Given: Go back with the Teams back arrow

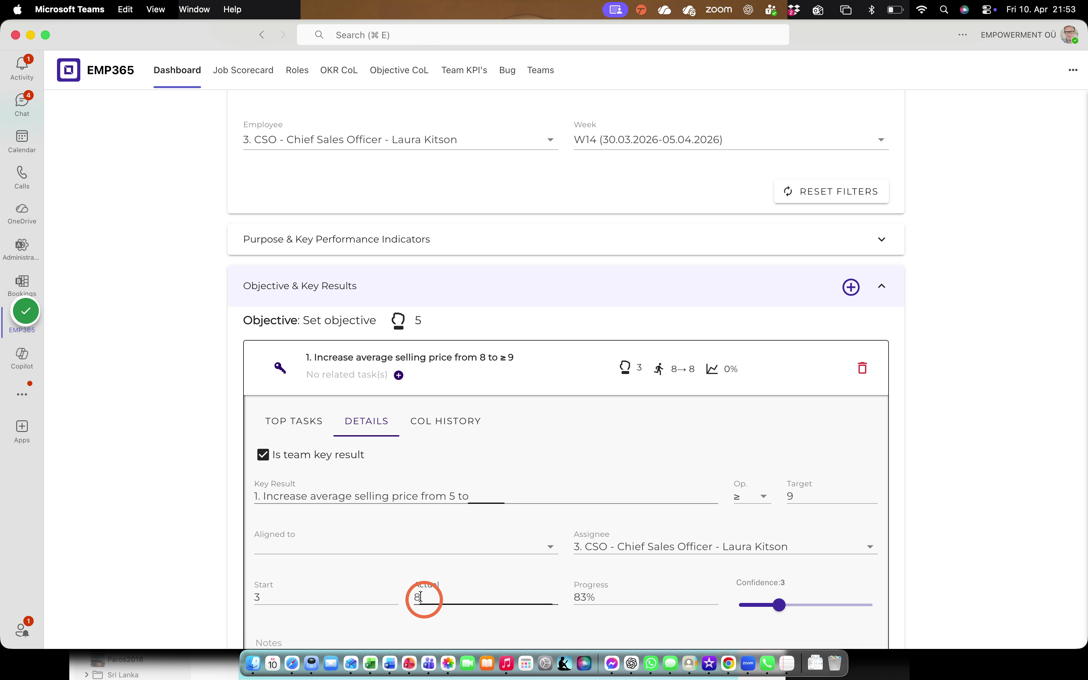Looking at the screenshot, I should point(262,35).
